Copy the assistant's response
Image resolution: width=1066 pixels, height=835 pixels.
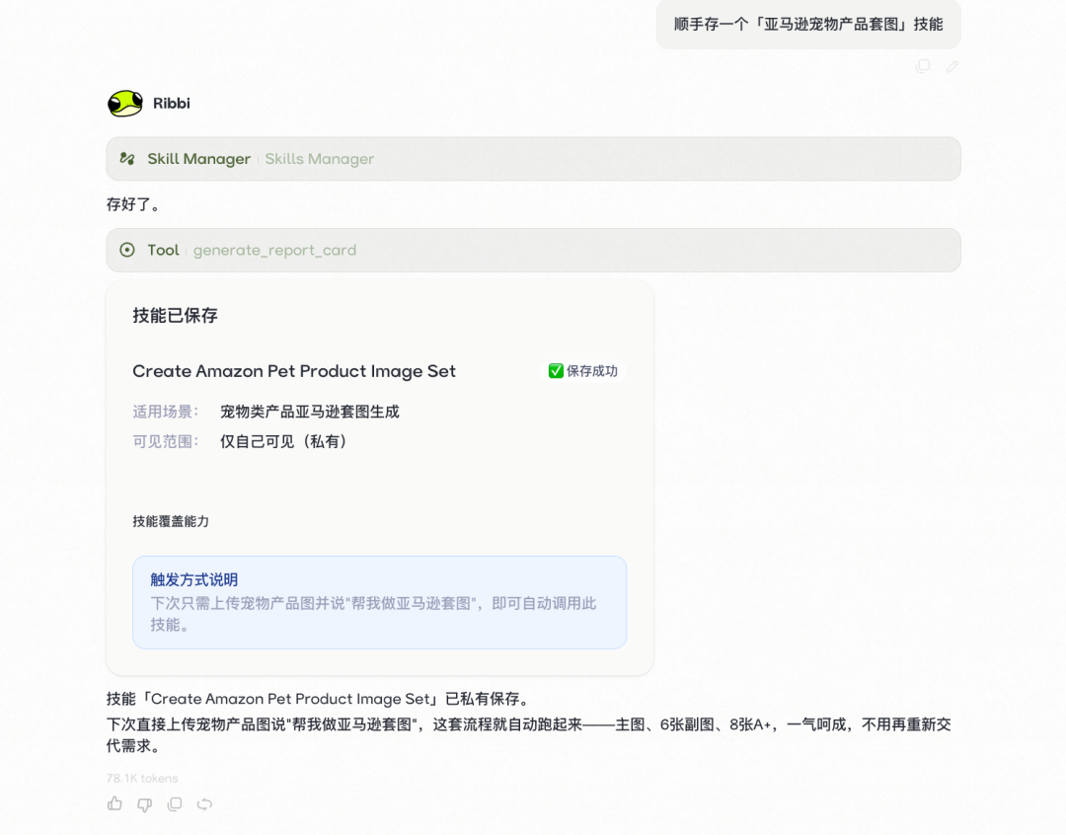click(174, 803)
